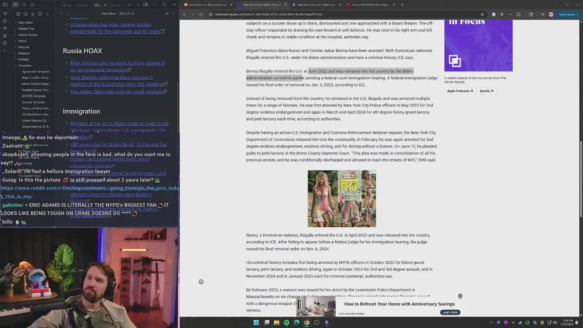Switch to 'Lib & Learn on the practical' Chrome tab
This screenshot has width=583, height=328.
coord(208,5)
